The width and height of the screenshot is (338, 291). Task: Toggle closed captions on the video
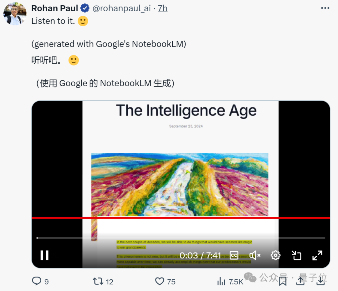234,255
